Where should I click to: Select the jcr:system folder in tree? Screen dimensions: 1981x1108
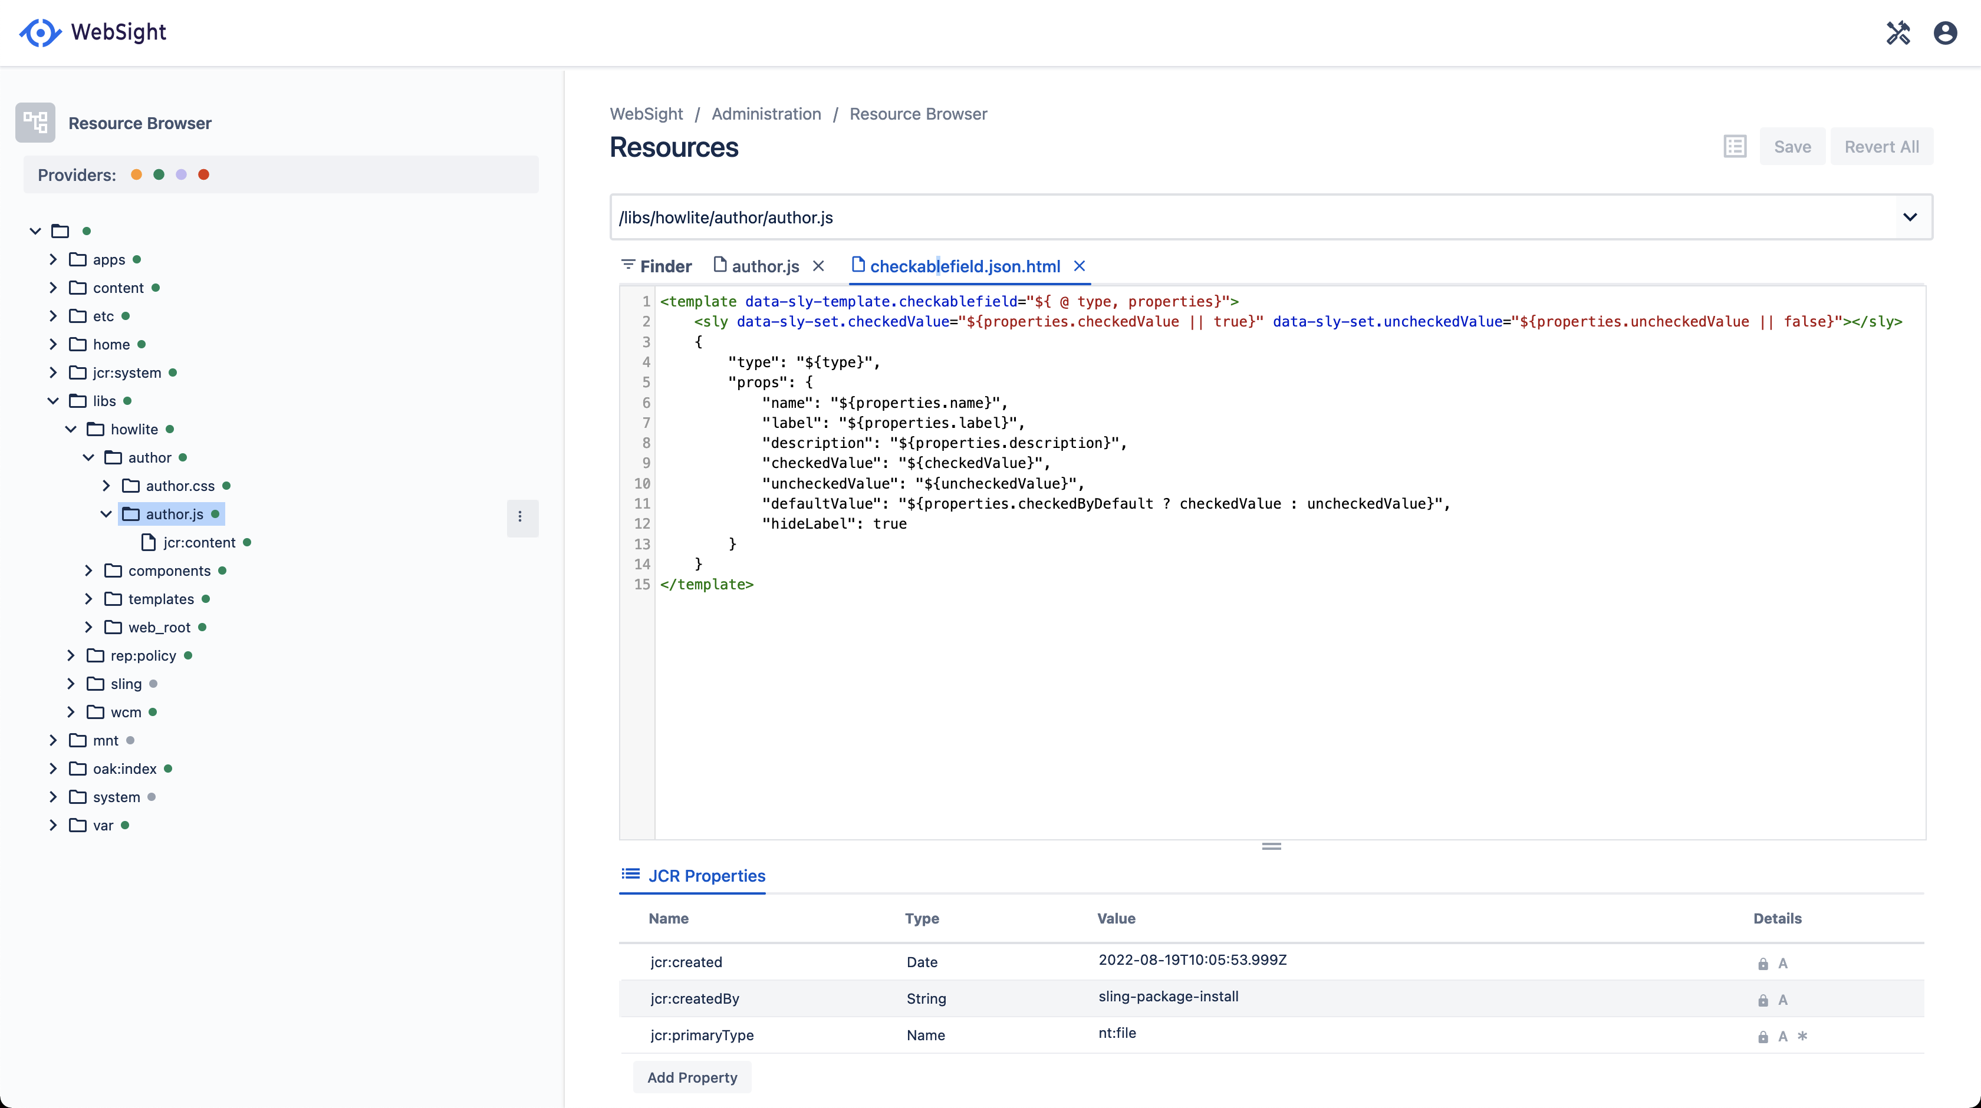click(127, 372)
